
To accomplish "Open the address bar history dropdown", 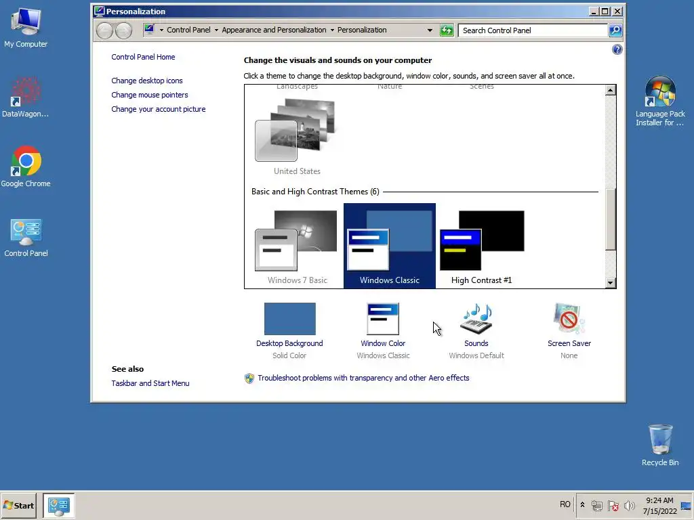I will point(430,30).
